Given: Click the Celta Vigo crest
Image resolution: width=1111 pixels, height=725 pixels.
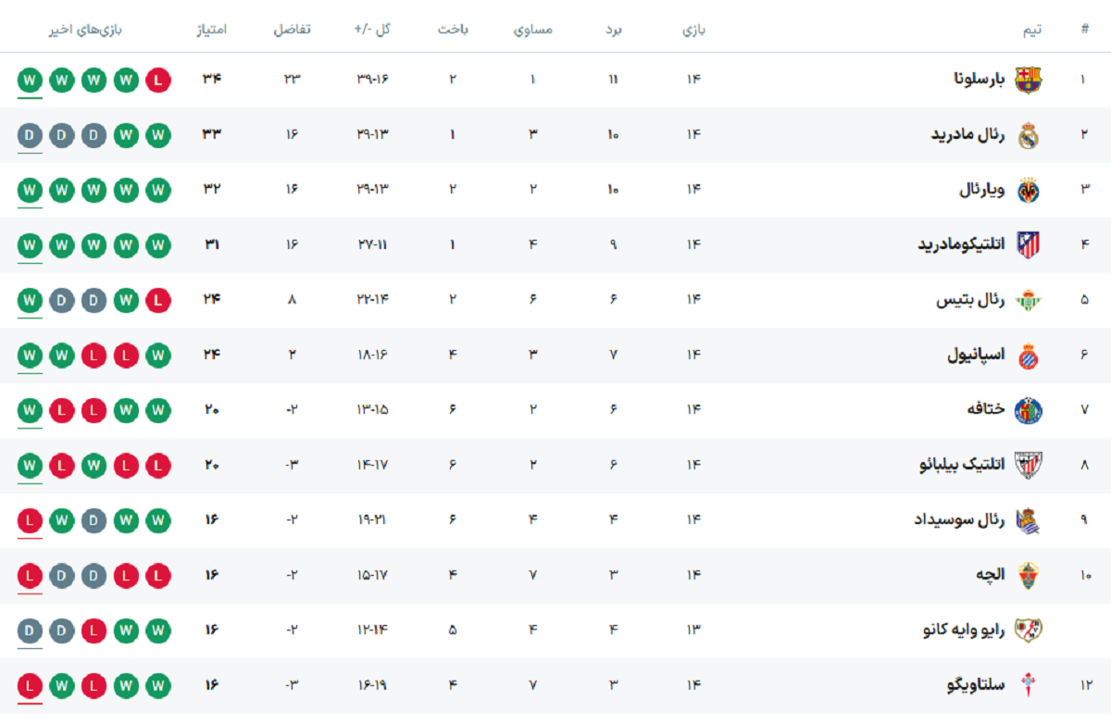Looking at the screenshot, I should 1028,686.
